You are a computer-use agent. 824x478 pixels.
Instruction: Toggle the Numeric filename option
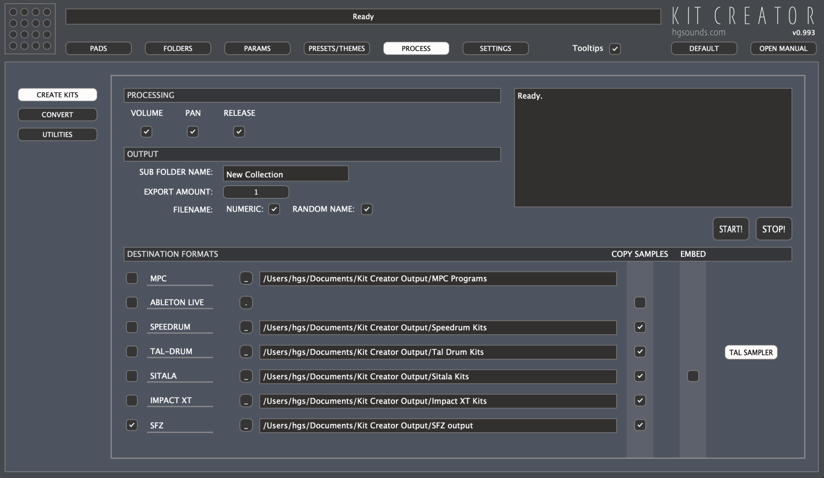(x=274, y=209)
